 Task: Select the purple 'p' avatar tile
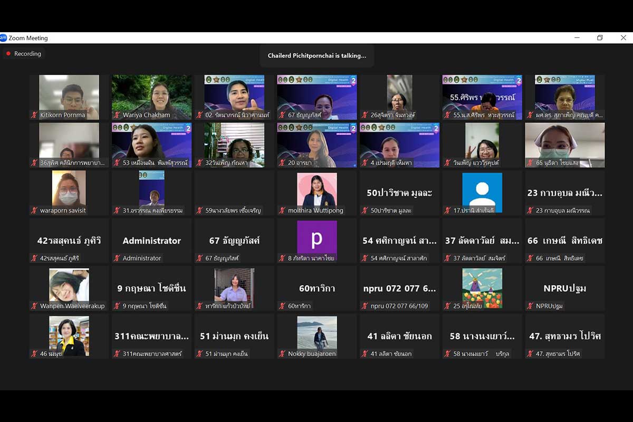316,240
